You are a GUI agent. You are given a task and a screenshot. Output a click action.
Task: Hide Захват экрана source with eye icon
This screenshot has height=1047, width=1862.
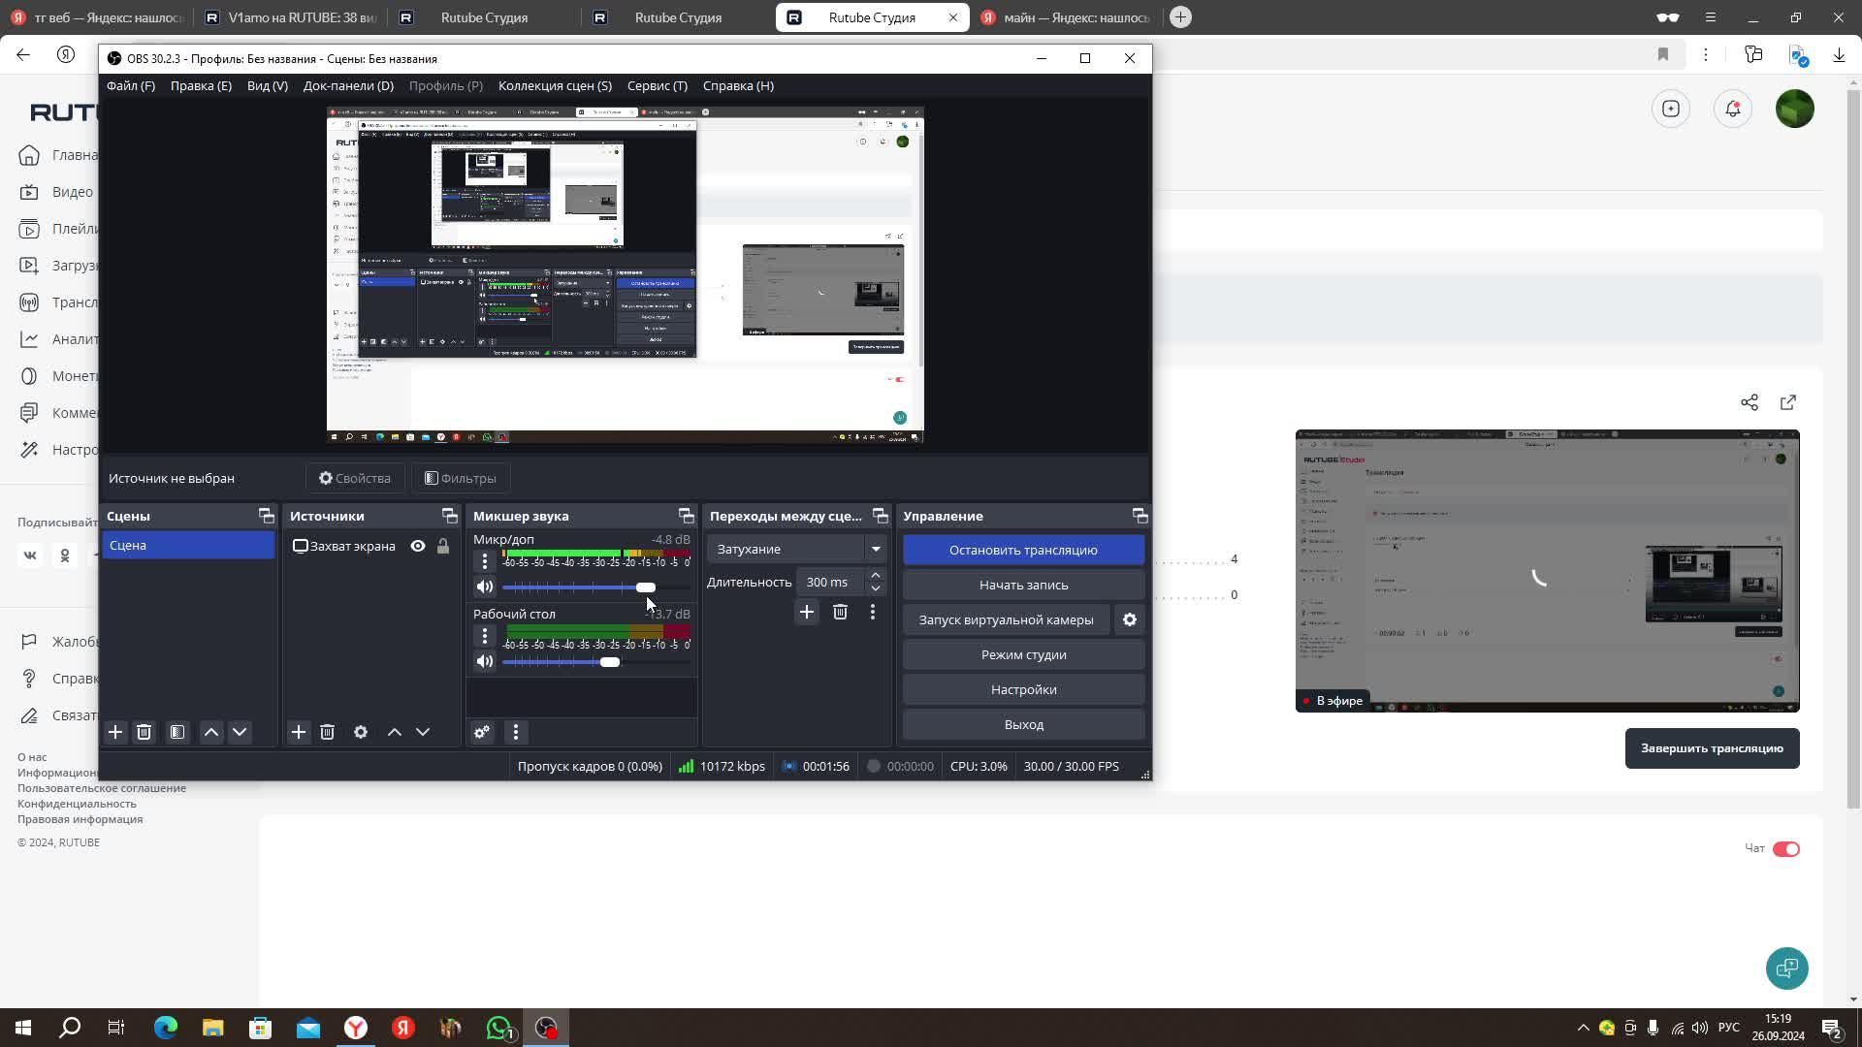coord(418,546)
